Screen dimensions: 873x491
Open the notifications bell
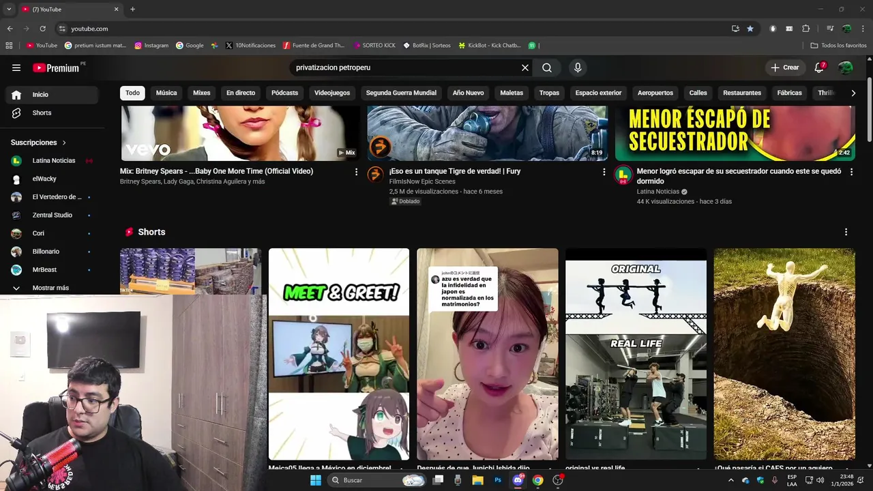coord(819,68)
